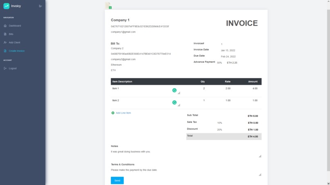Edit Item 2 quantity value 1
Image resolution: width=330 pixels, height=185 pixels.
pyautogui.click(x=204, y=100)
